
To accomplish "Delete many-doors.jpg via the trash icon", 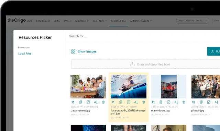I will (x=184, y=102).
